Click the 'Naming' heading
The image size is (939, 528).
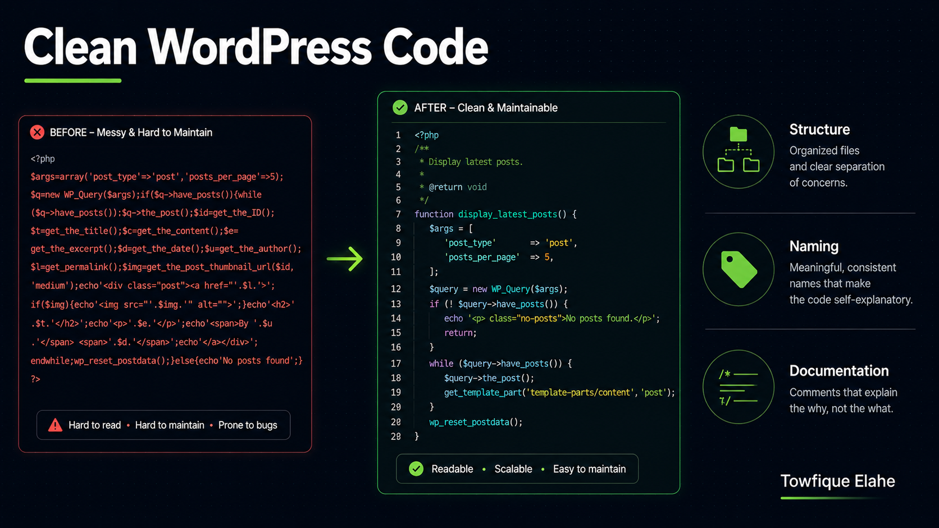point(814,246)
